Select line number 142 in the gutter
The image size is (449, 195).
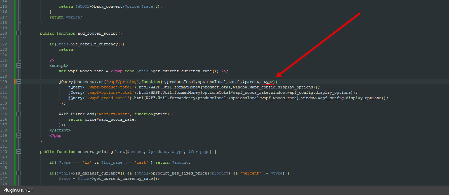tap(4, 152)
